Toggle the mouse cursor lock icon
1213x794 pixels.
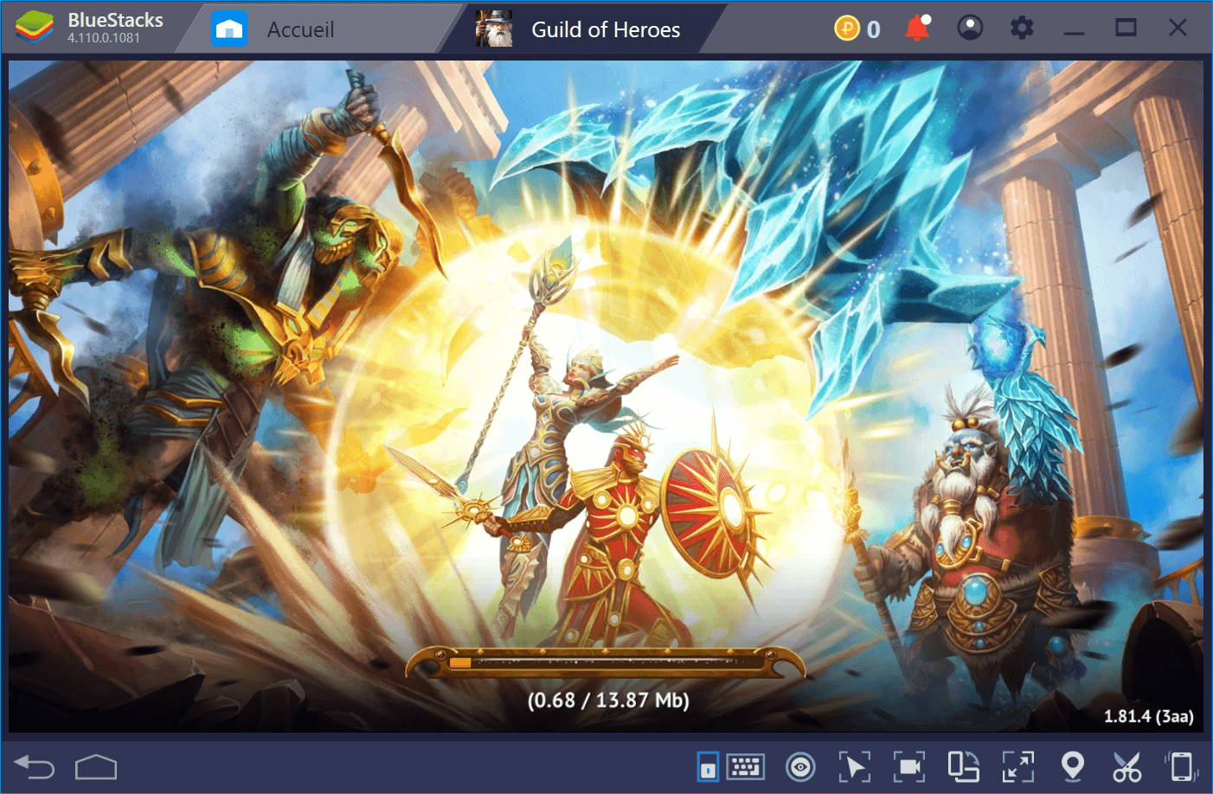(x=855, y=767)
